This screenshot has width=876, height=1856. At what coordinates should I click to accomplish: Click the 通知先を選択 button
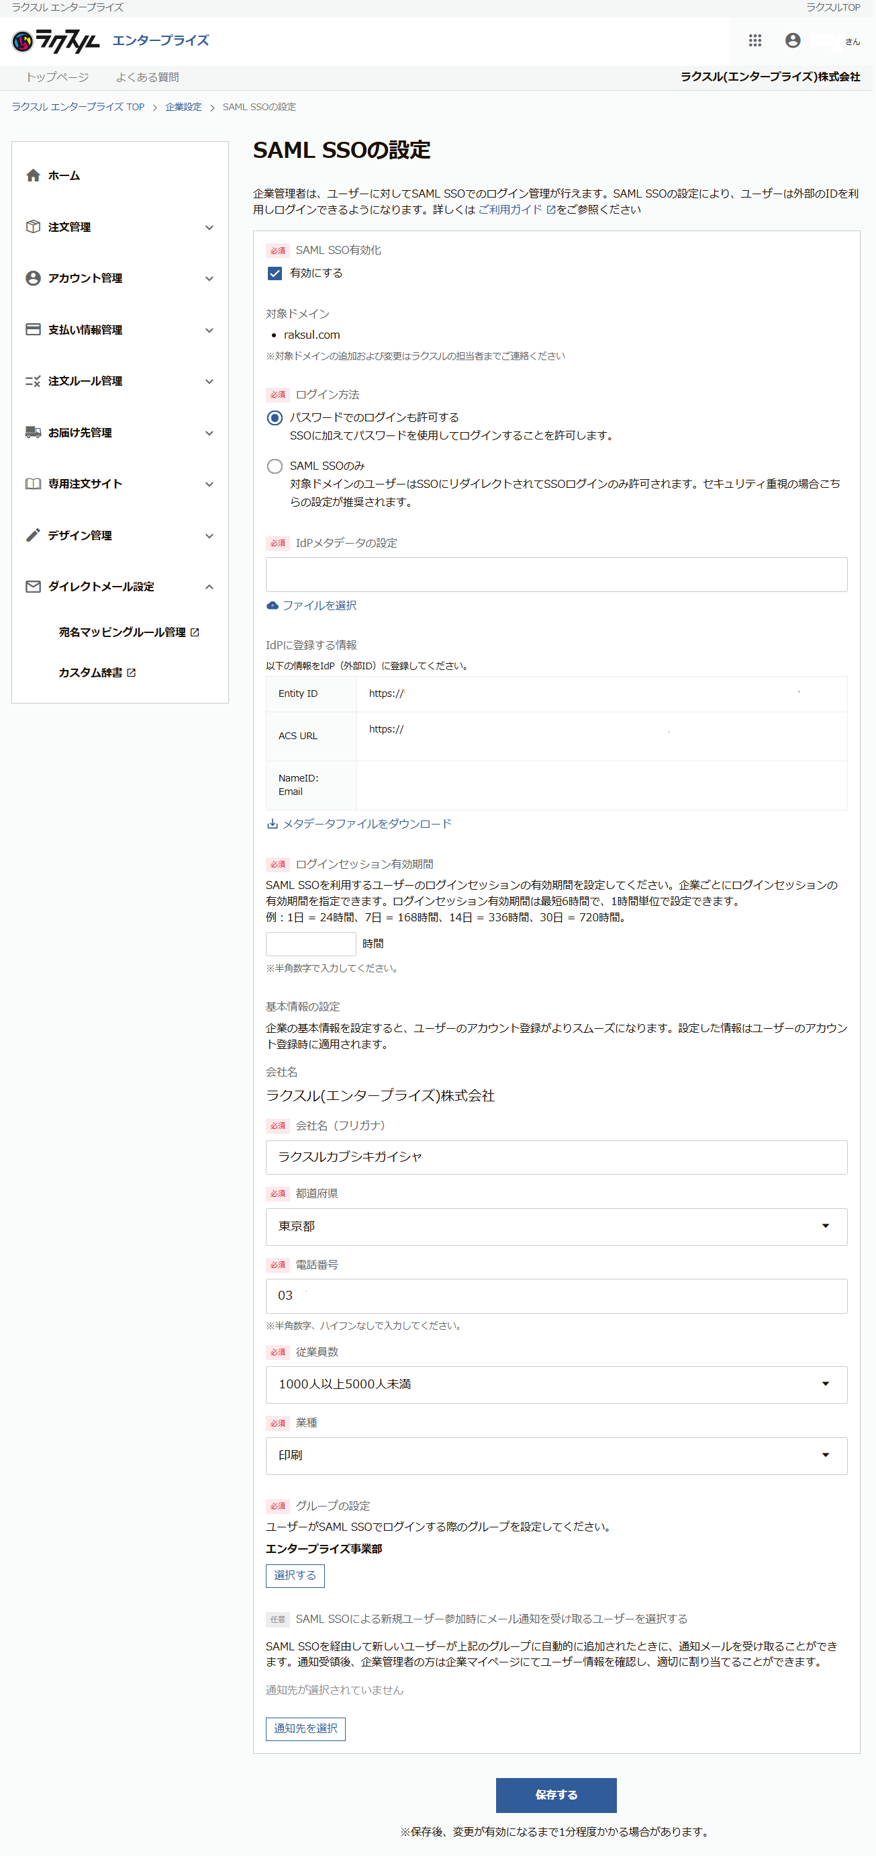pos(305,1728)
